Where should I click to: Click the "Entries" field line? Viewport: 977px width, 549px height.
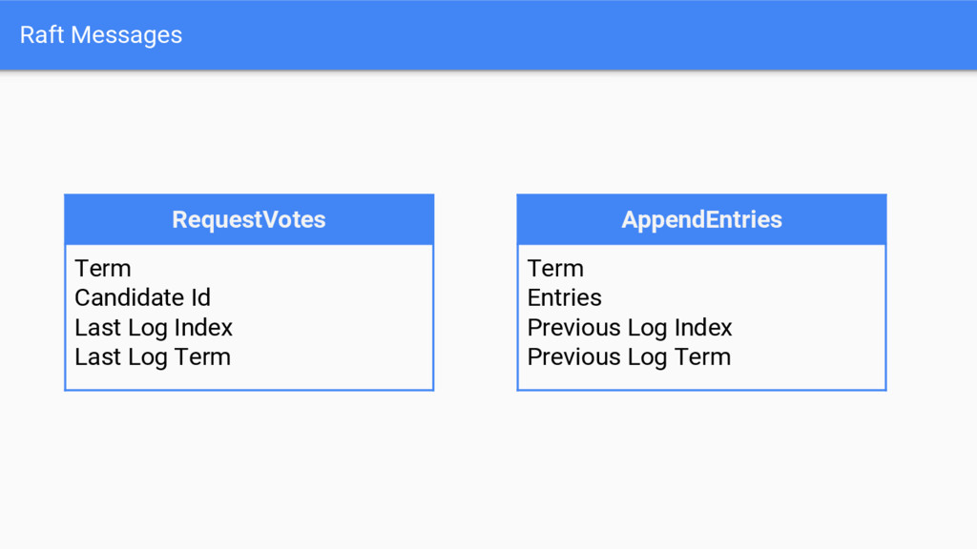coord(564,298)
